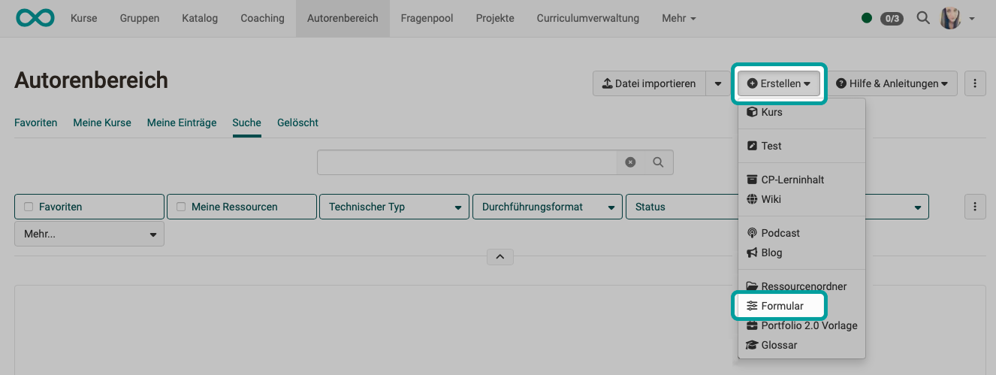Open the Fragenpool navigation tab
Viewport: 996px width, 375px height.
(427, 18)
